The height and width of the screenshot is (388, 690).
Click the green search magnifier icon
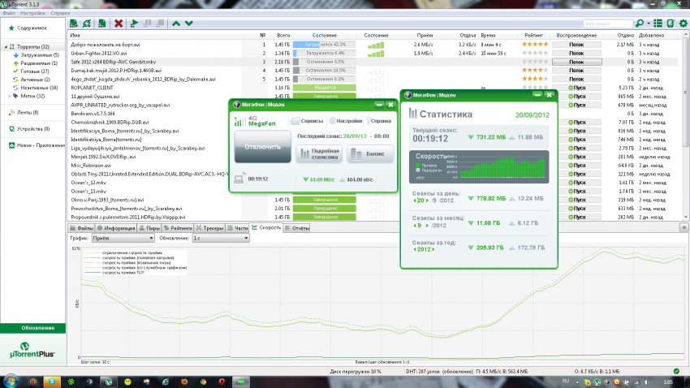click(640, 24)
